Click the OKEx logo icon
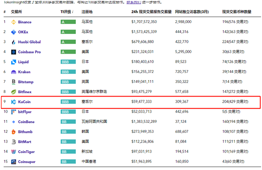This screenshot has height=170, width=262. pyautogui.click(x=14, y=32)
